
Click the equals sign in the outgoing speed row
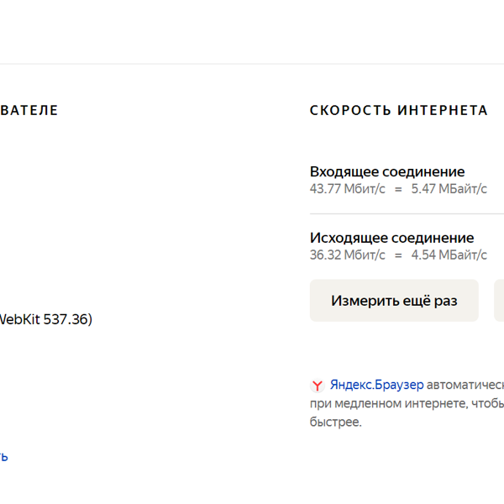pyautogui.click(x=398, y=255)
